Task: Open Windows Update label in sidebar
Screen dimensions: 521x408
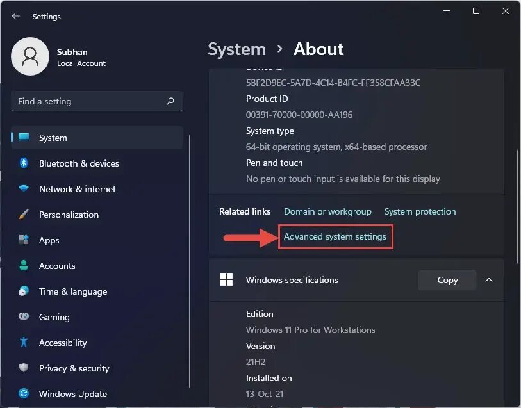Action: (x=73, y=394)
